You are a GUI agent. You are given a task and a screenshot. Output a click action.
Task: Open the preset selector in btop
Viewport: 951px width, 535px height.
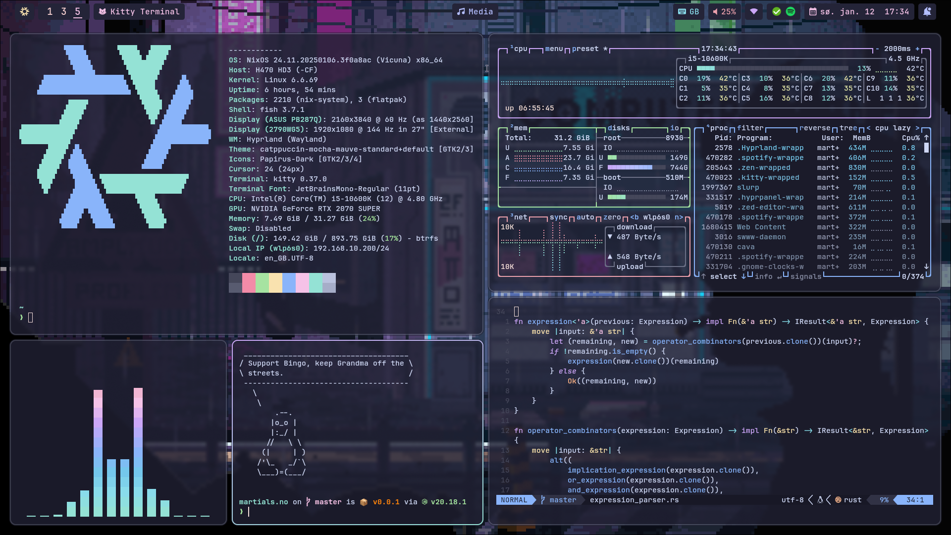tap(585, 49)
